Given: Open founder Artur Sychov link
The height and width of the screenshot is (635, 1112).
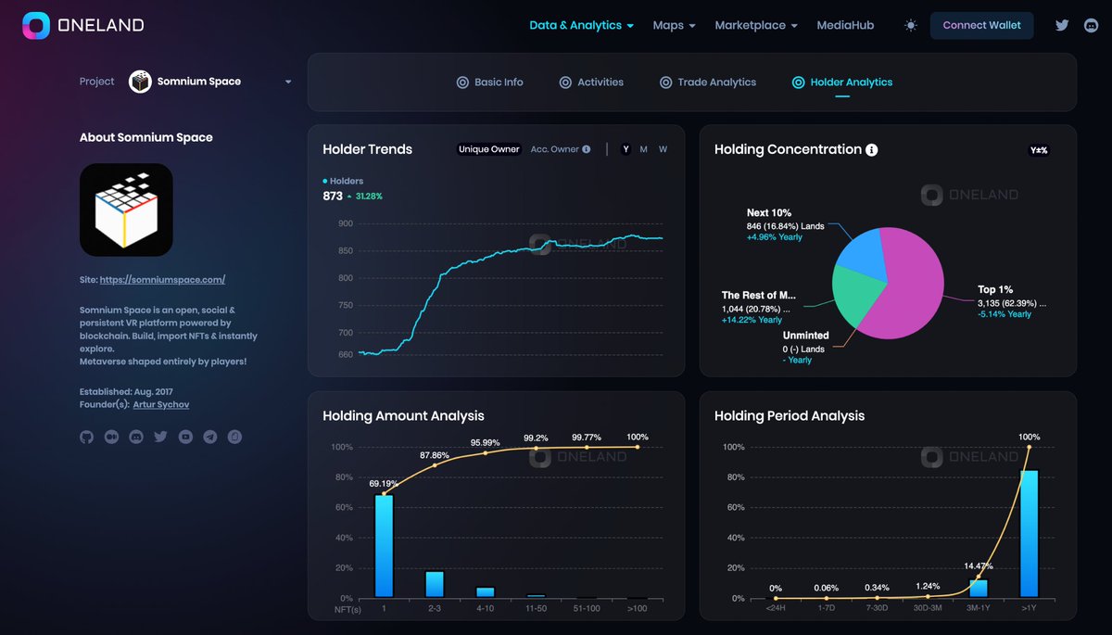Looking at the screenshot, I should [x=163, y=405].
